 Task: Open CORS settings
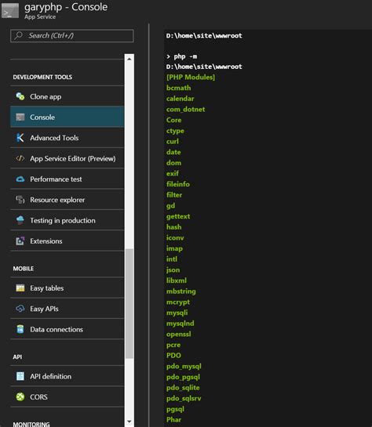[x=67, y=396]
